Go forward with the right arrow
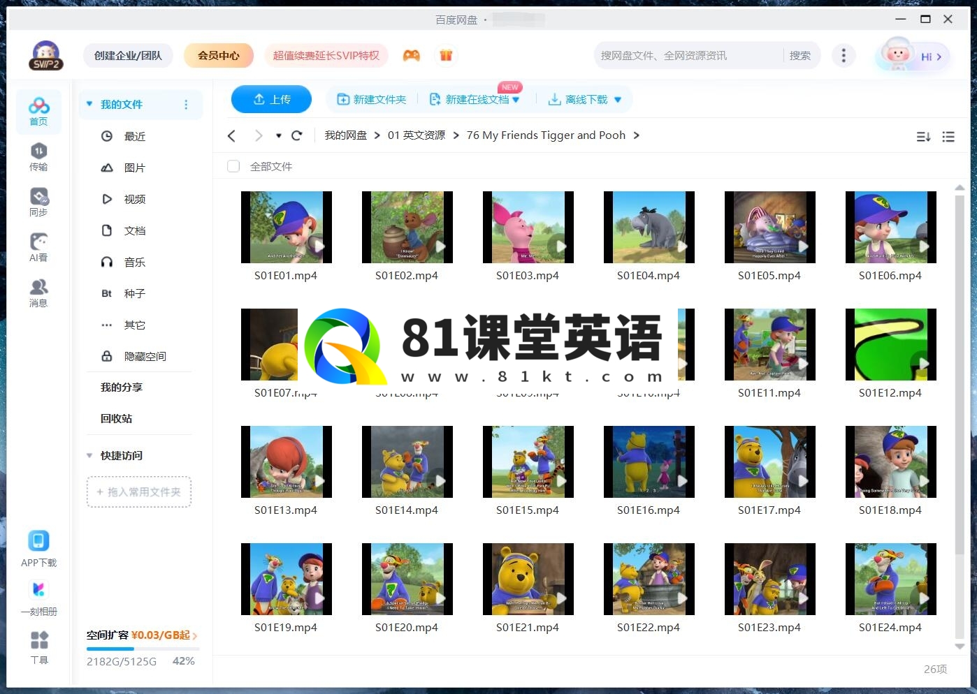The image size is (977, 694). (259, 135)
